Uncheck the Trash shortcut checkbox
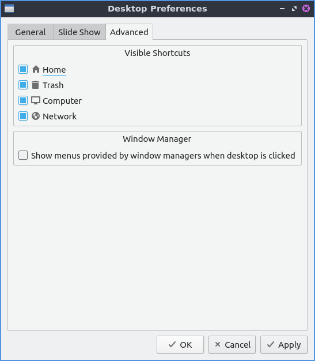 coord(23,85)
